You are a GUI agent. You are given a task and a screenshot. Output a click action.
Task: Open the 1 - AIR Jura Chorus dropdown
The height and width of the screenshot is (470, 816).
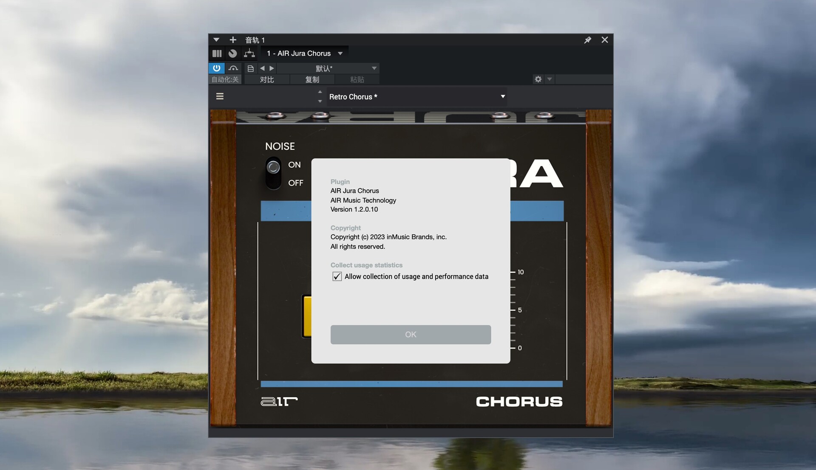click(340, 53)
